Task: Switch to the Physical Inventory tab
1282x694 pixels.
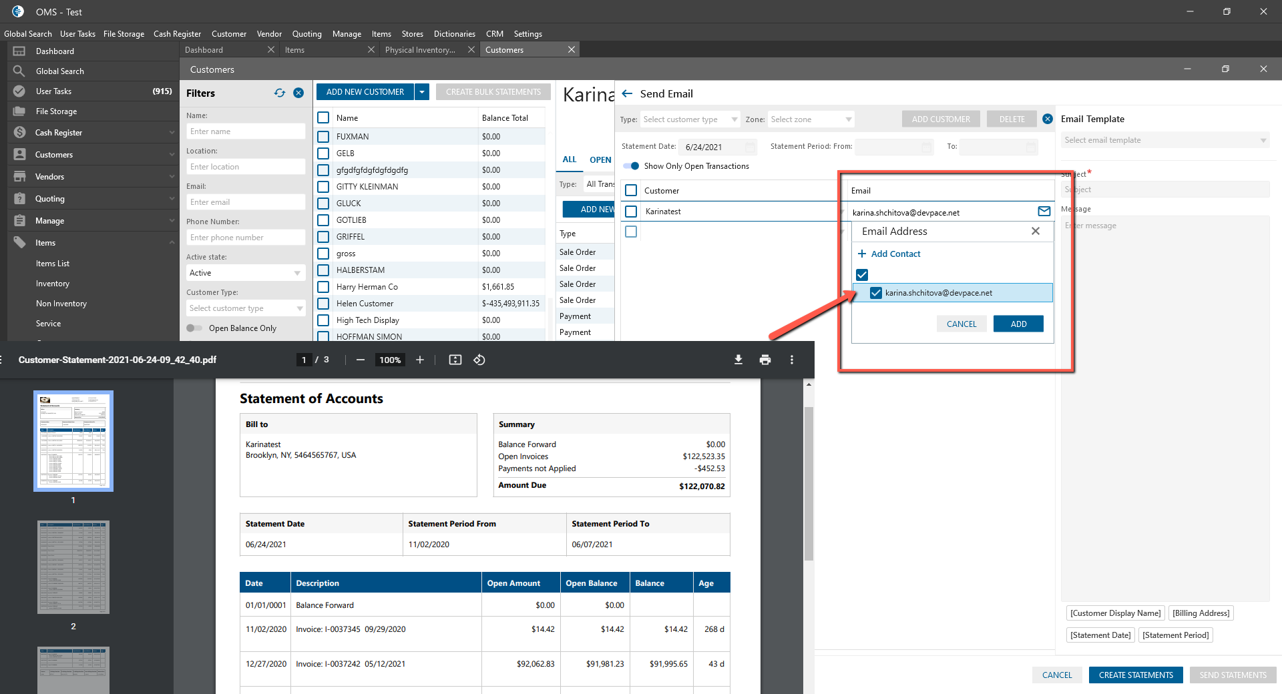Action: 420,50
